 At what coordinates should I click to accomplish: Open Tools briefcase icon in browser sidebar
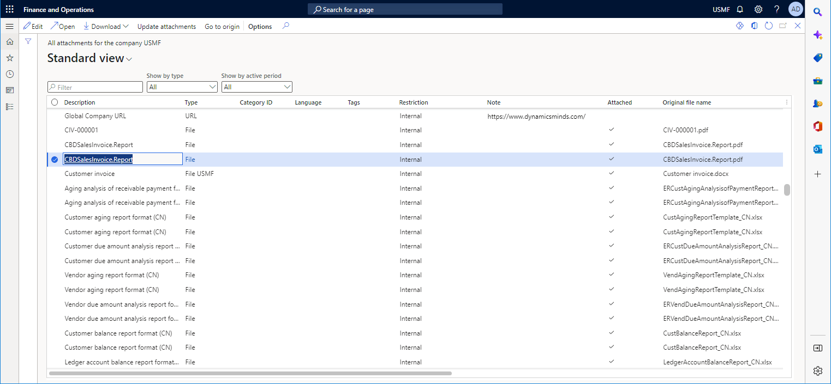coord(817,81)
